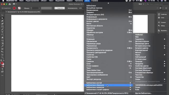Click the macOS Spotlight search icon
This screenshot has width=169, height=95.
pos(158,1)
